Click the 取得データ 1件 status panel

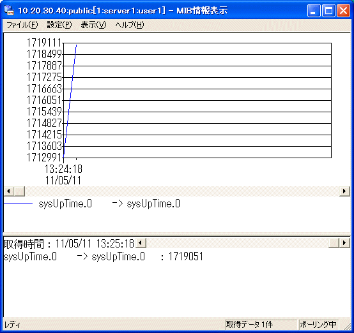(x=261, y=325)
